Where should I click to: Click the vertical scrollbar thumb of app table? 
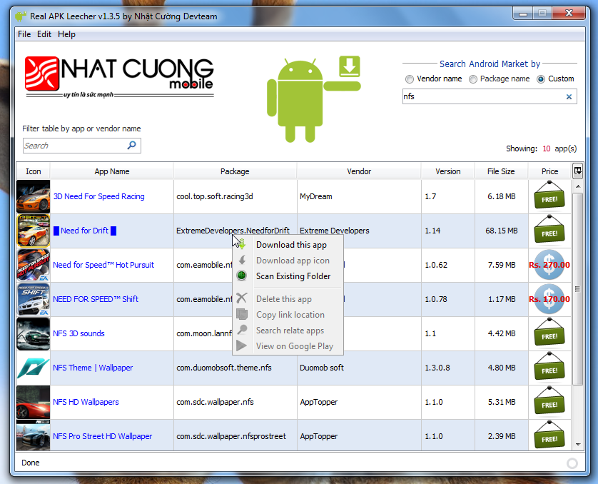(x=578, y=288)
